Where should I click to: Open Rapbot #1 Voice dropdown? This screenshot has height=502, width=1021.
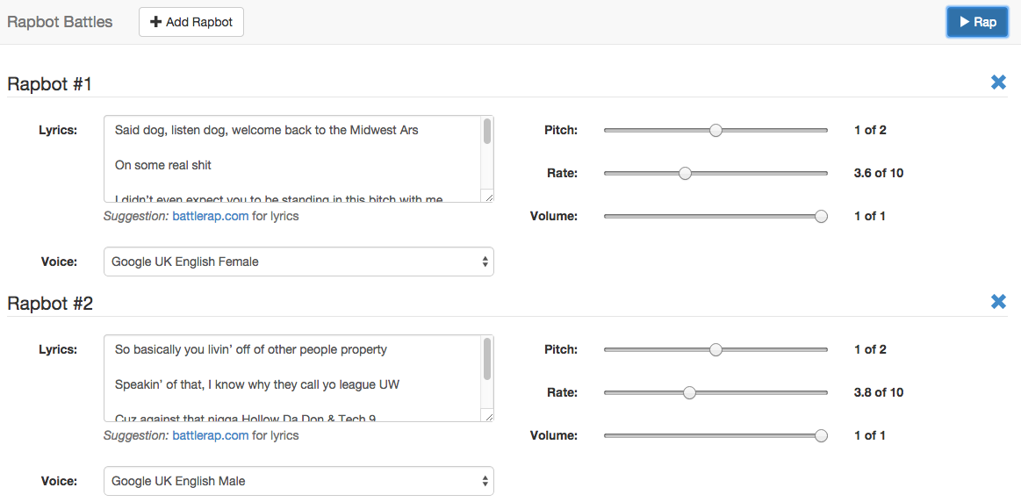pos(298,262)
